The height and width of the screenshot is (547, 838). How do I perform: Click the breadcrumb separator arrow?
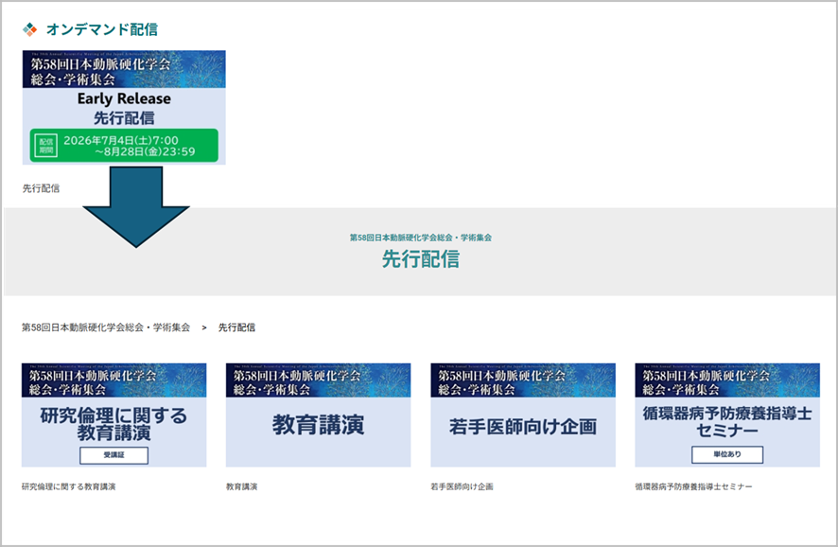[204, 327]
